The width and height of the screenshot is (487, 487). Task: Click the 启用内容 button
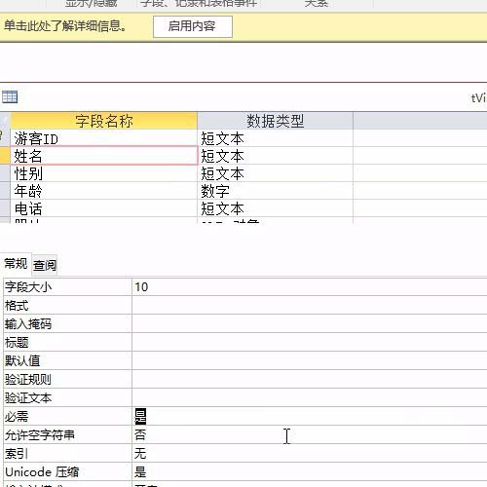(x=193, y=26)
